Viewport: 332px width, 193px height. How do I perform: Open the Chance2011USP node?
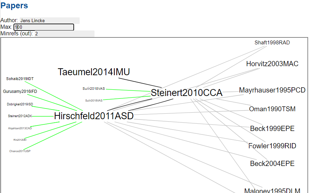point(20,151)
